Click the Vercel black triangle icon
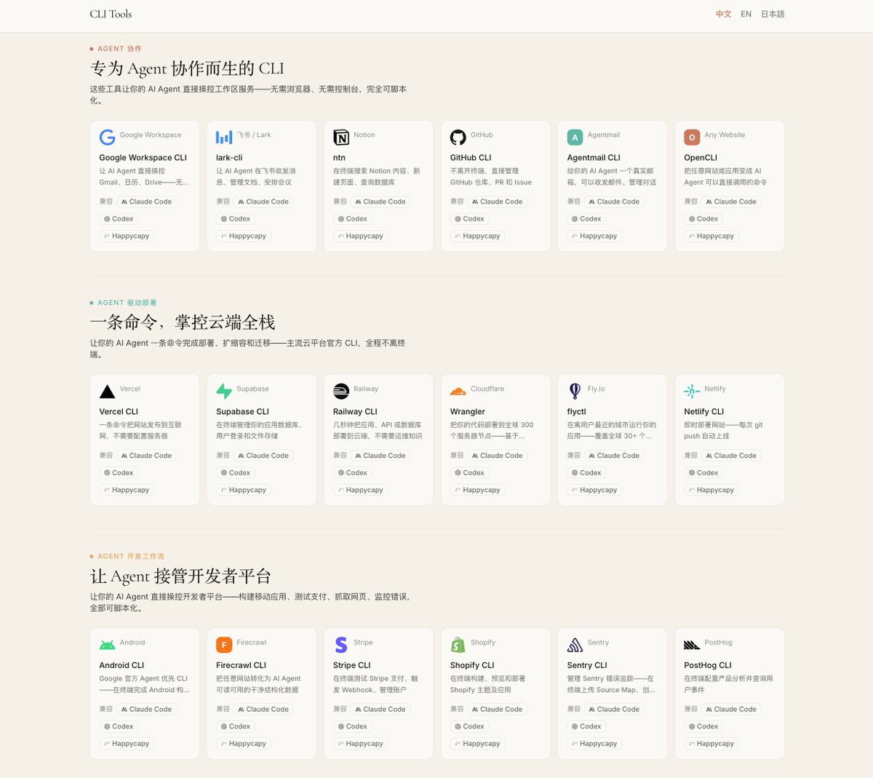 click(107, 391)
